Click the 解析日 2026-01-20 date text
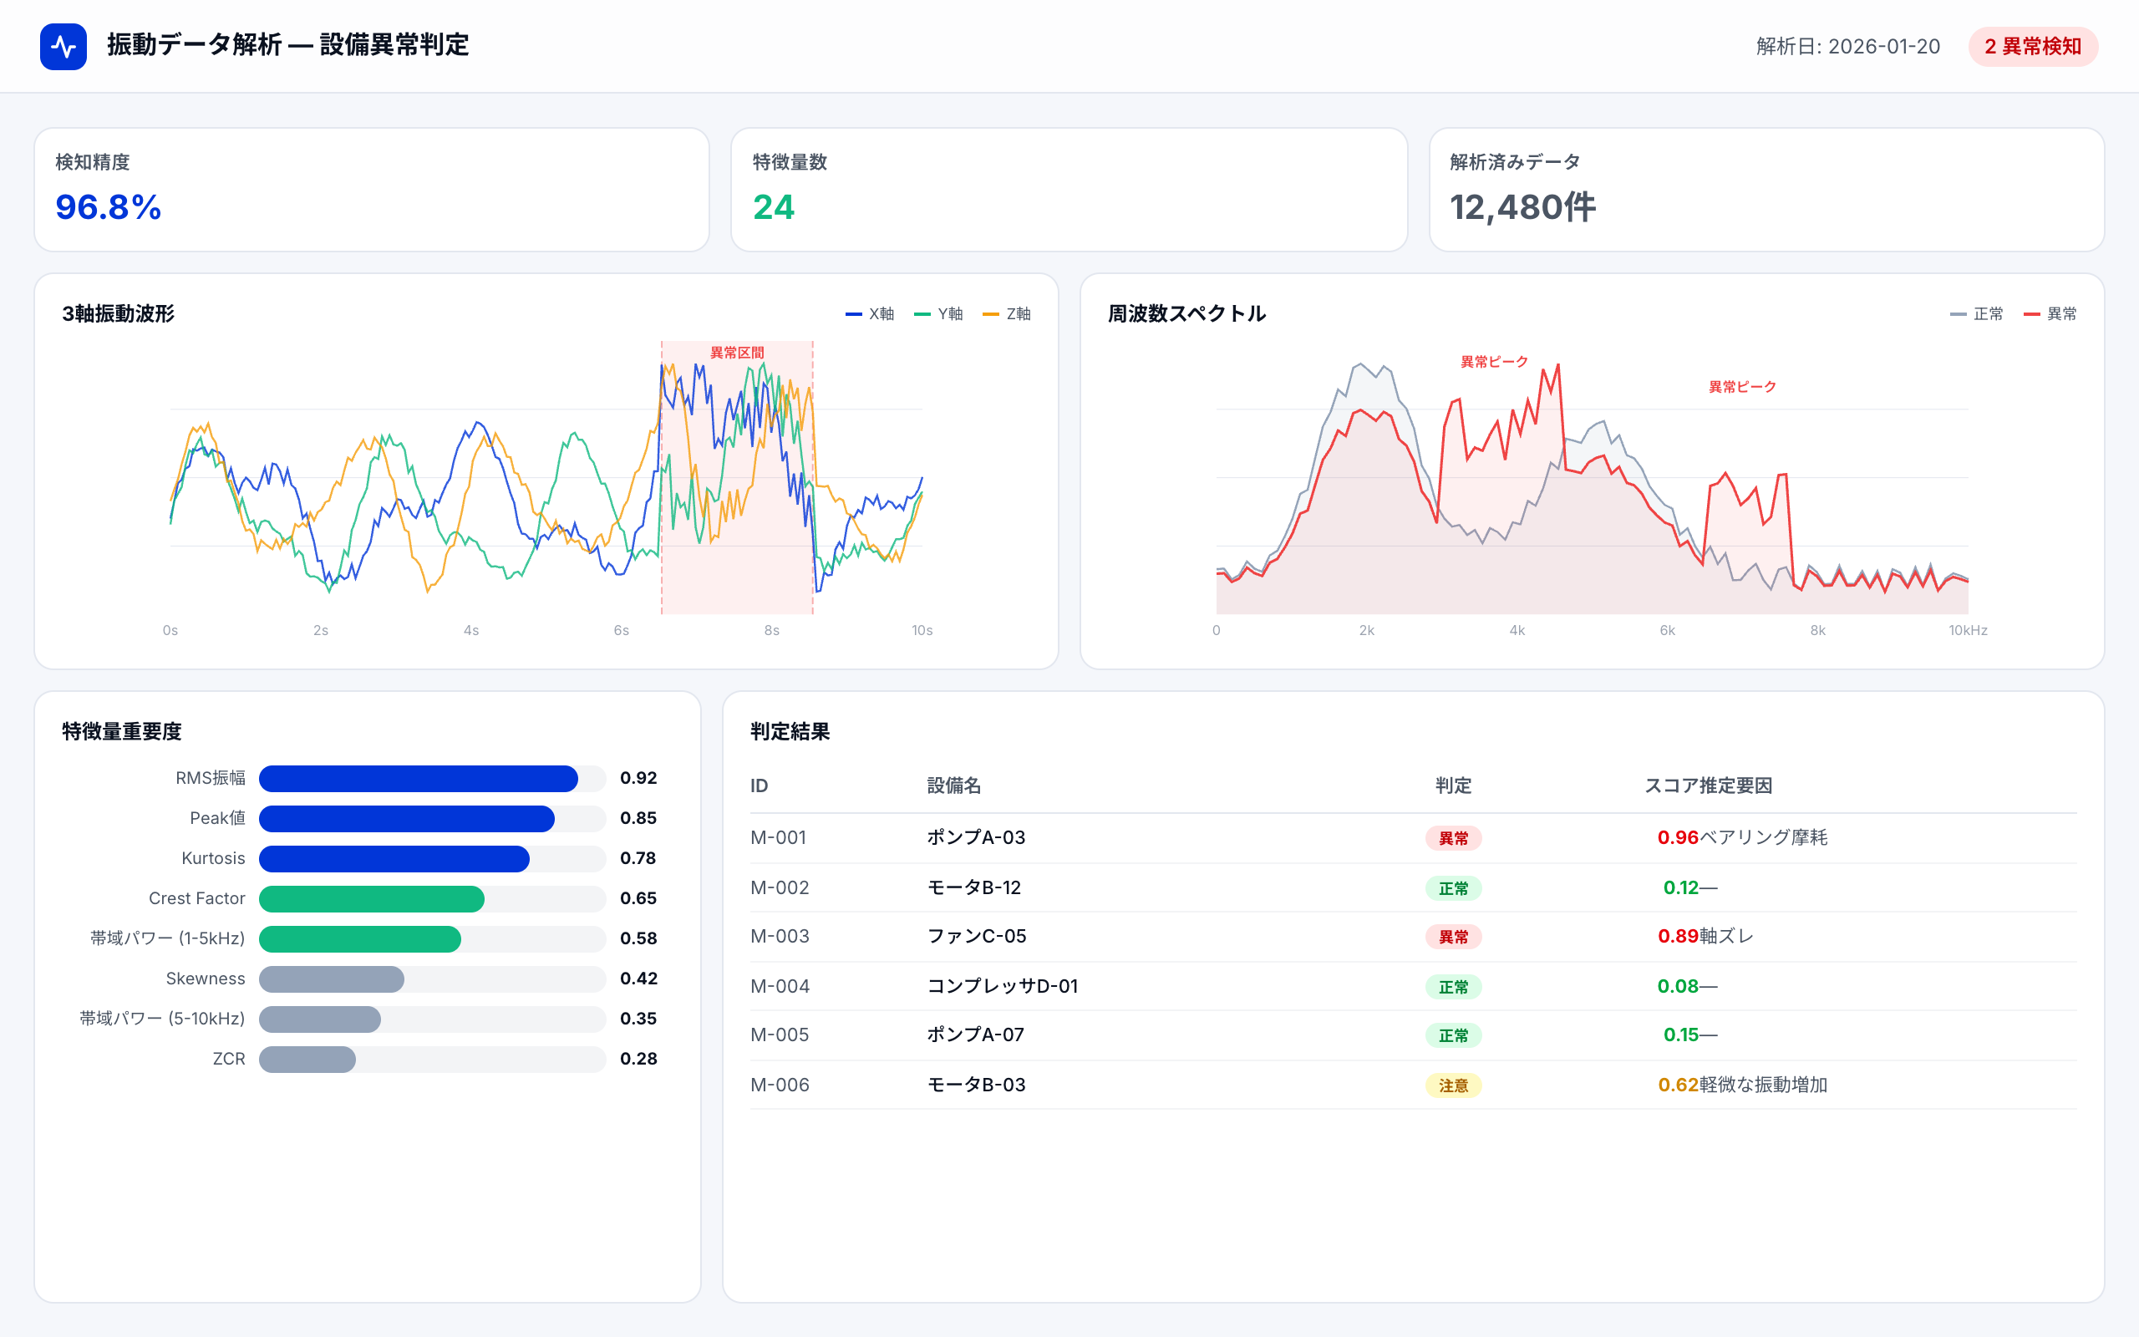This screenshot has width=2139, height=1337. click(x=1847, y=46)
